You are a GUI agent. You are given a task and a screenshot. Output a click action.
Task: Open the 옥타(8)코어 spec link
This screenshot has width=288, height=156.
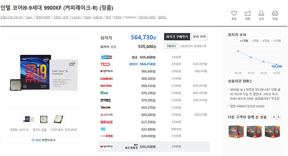(43, 17)
